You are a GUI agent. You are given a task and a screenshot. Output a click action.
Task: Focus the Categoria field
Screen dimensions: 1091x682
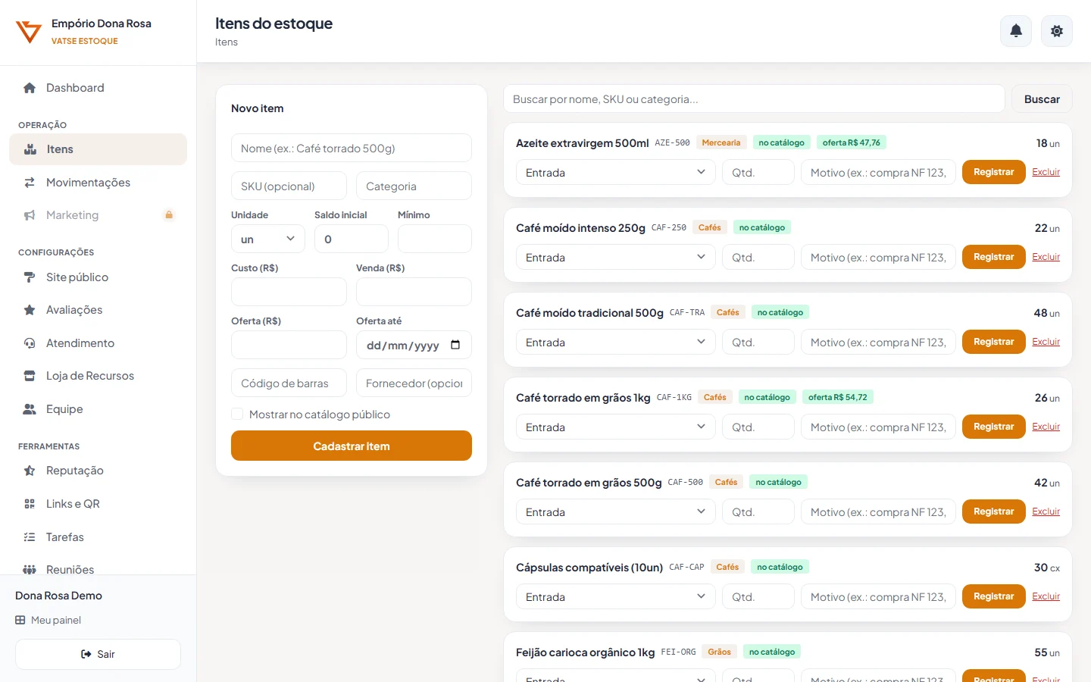[414, 186]
